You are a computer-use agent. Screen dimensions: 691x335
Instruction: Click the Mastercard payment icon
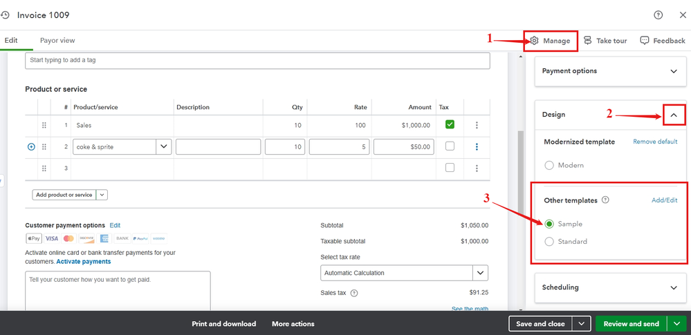[x=68, y=238]
